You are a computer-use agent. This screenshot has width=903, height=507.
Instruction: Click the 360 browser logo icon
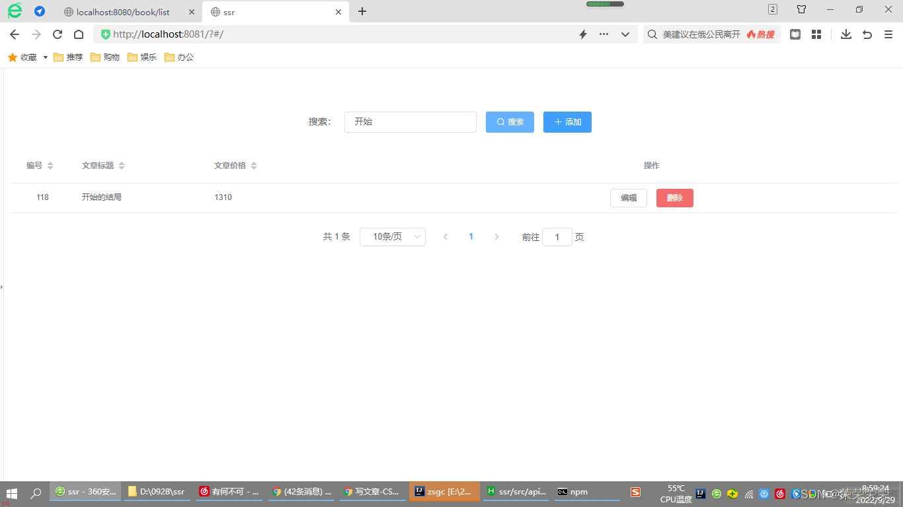tap(14, 11)
